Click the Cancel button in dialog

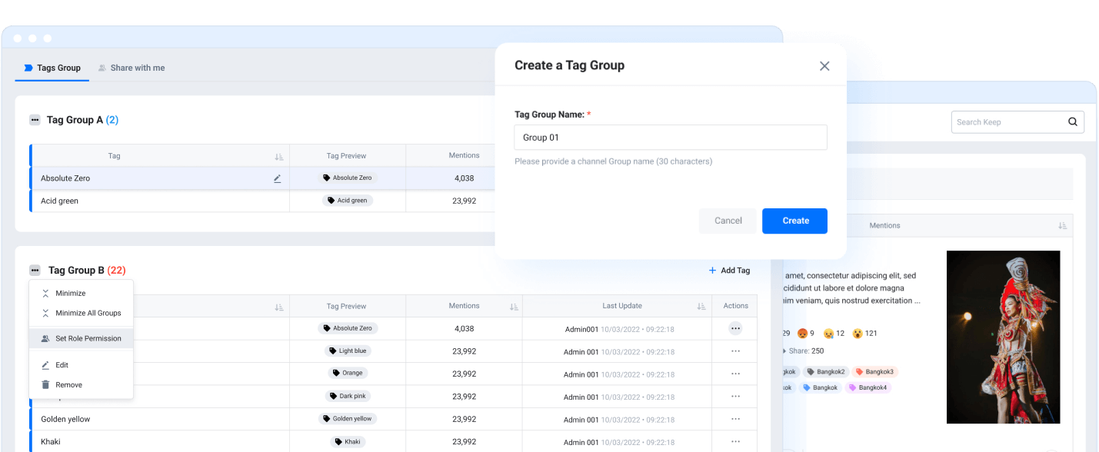click(728, 221)
